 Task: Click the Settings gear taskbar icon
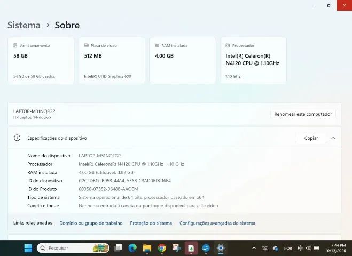[x=221, y=248]
